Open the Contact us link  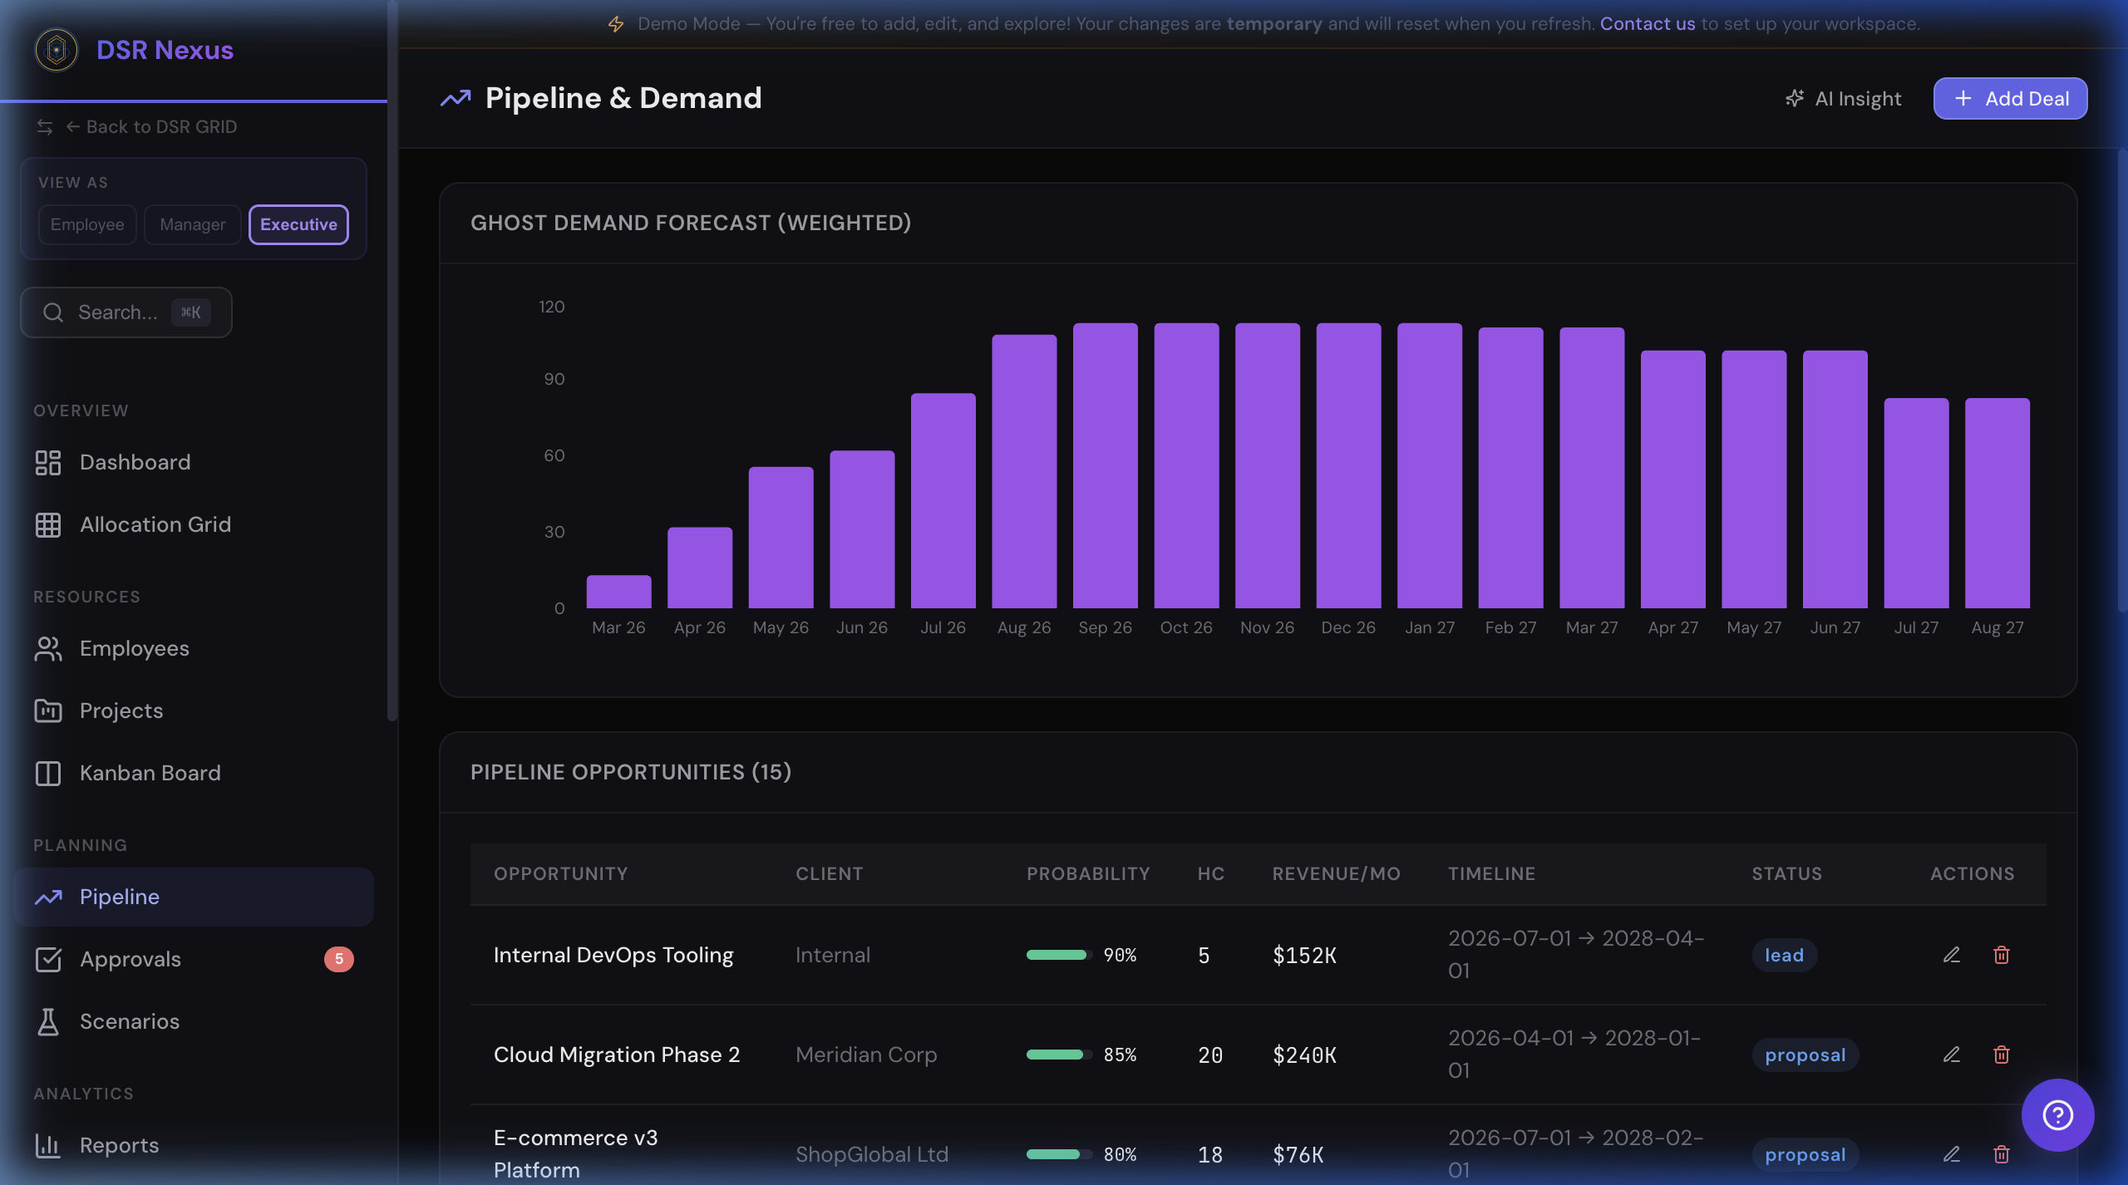(1647, 23)
